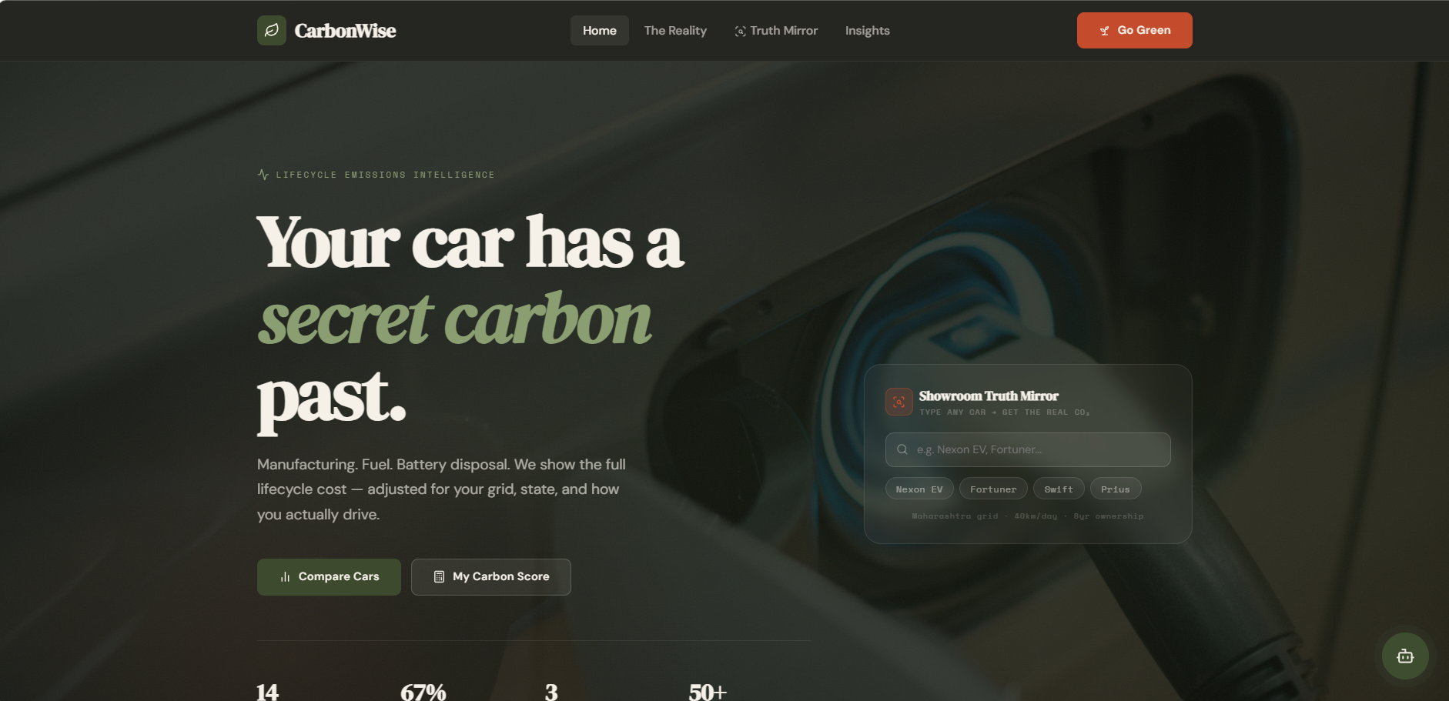Click the '67%' statistic
This screenshot has width=1449, height=701.
[423, 692]
